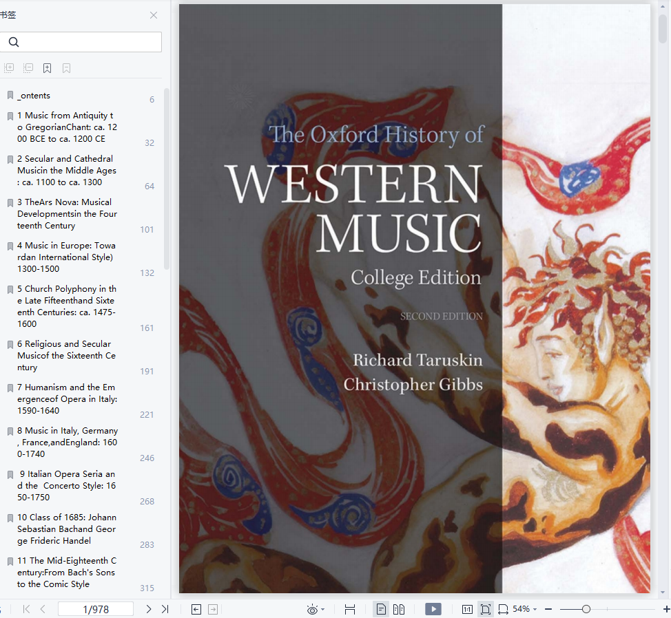Open the 54% zoom dropdown
This screenshot has height=618, width=671.
(x=525, y=609)
